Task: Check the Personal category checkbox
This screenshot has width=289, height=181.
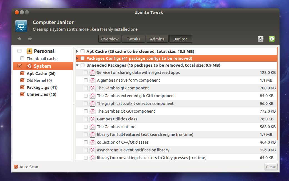Action: pyautogui.click(x=19, y=51)
